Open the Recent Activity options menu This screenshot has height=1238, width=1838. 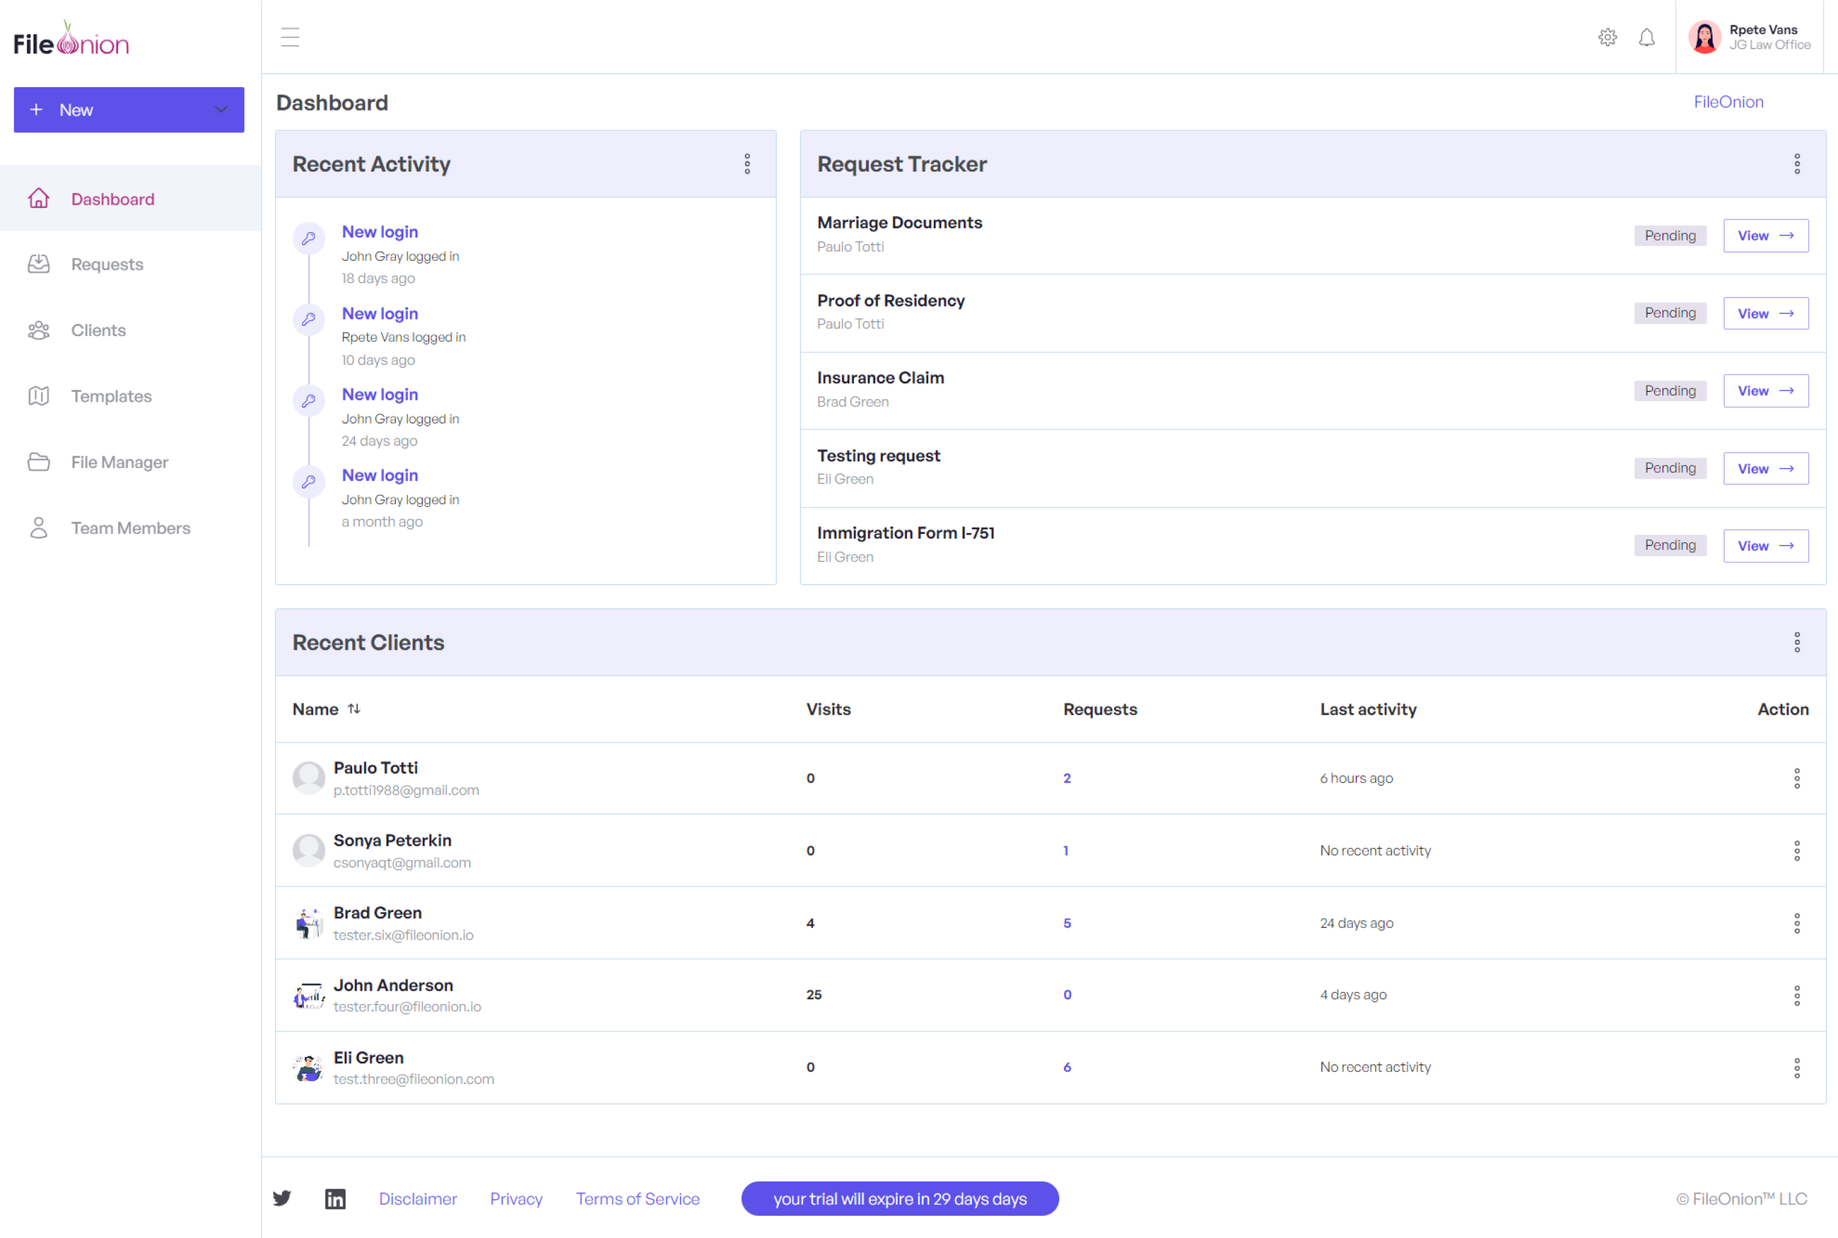pyautogui.click(x=747, y=164)
